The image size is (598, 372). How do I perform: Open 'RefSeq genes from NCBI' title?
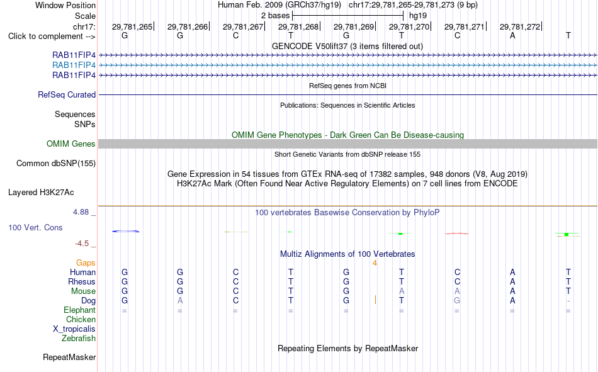pyautogui.click(x=347, y=86)
